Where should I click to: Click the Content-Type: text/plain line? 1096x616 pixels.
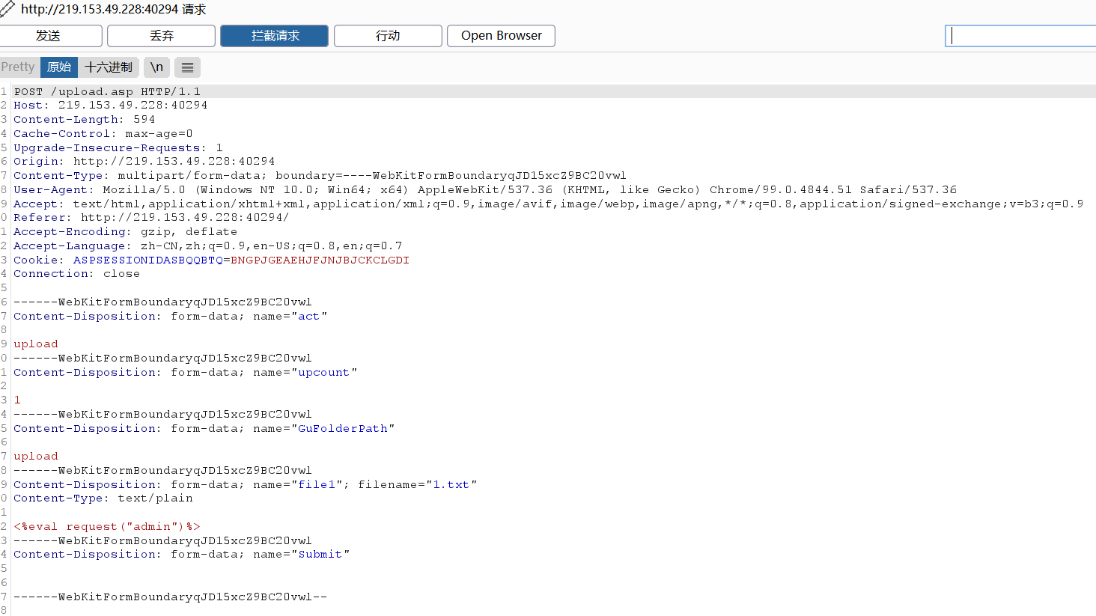pyautogui.click(x=103, y=498)
